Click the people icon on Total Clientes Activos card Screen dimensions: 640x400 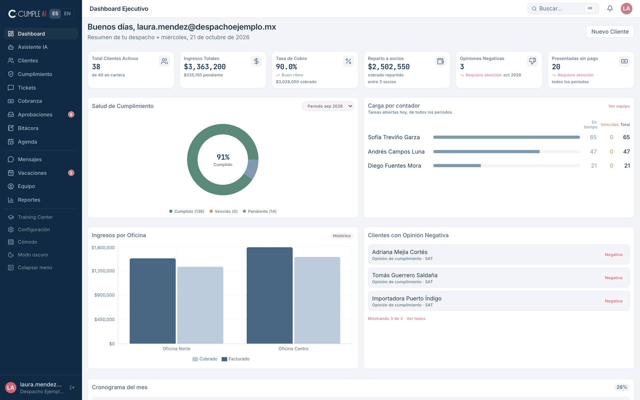164,61
